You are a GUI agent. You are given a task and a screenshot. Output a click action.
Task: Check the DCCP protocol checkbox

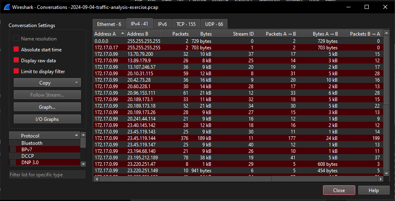pos(13,156)
